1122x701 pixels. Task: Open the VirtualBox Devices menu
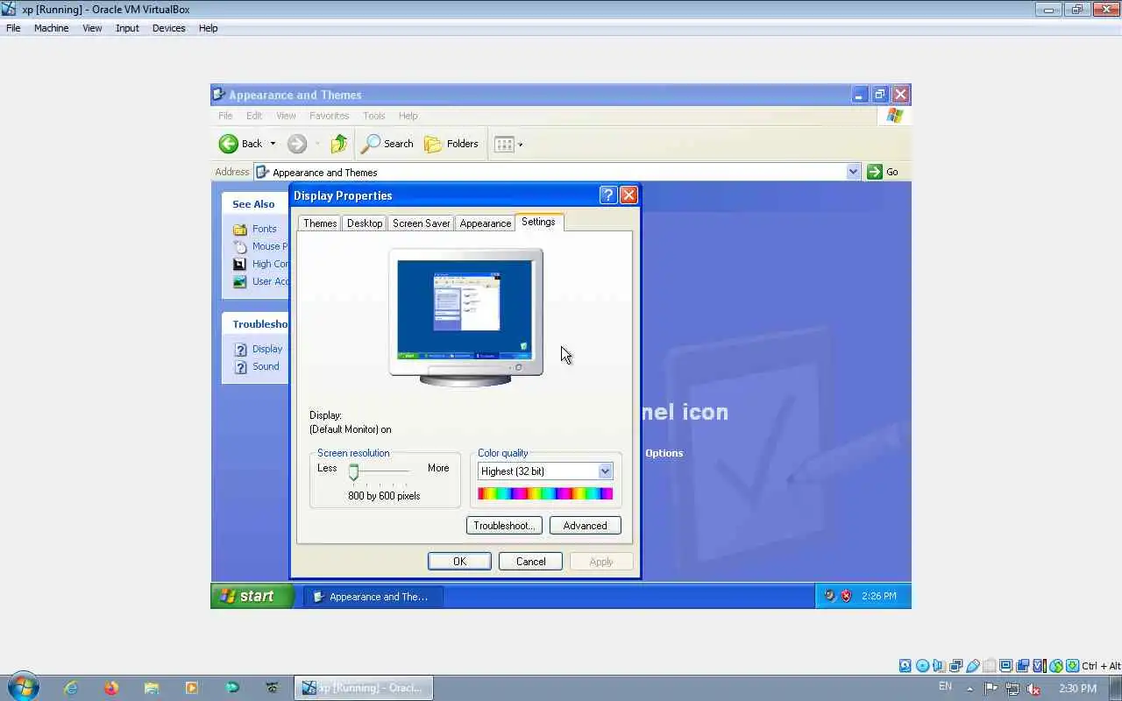coord(168,28)
